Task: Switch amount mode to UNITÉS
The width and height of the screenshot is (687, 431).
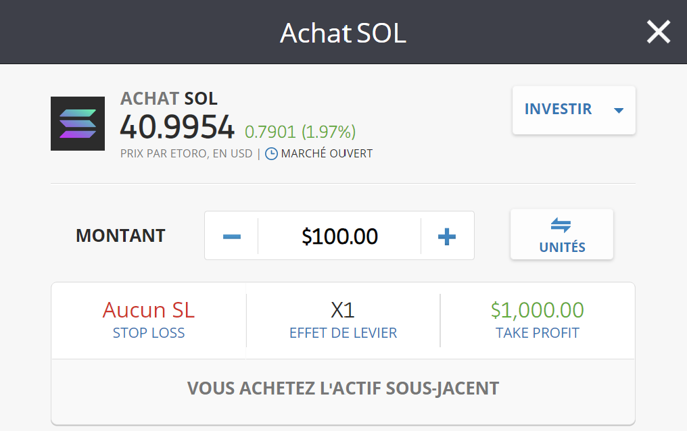Action: (x=561, y=234)
